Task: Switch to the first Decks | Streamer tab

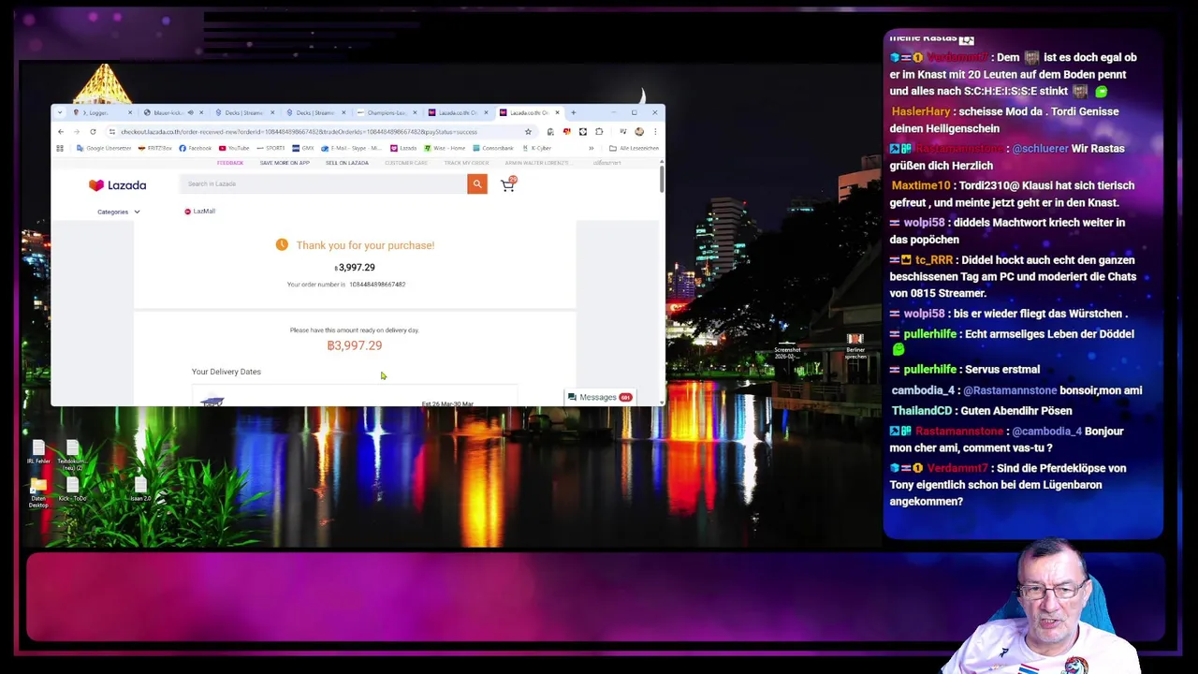Action: [x=245, y=112]
